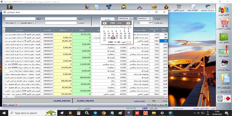
Task: Open مدیریت سیستم in top toolbar
Action: click(208, 8)
